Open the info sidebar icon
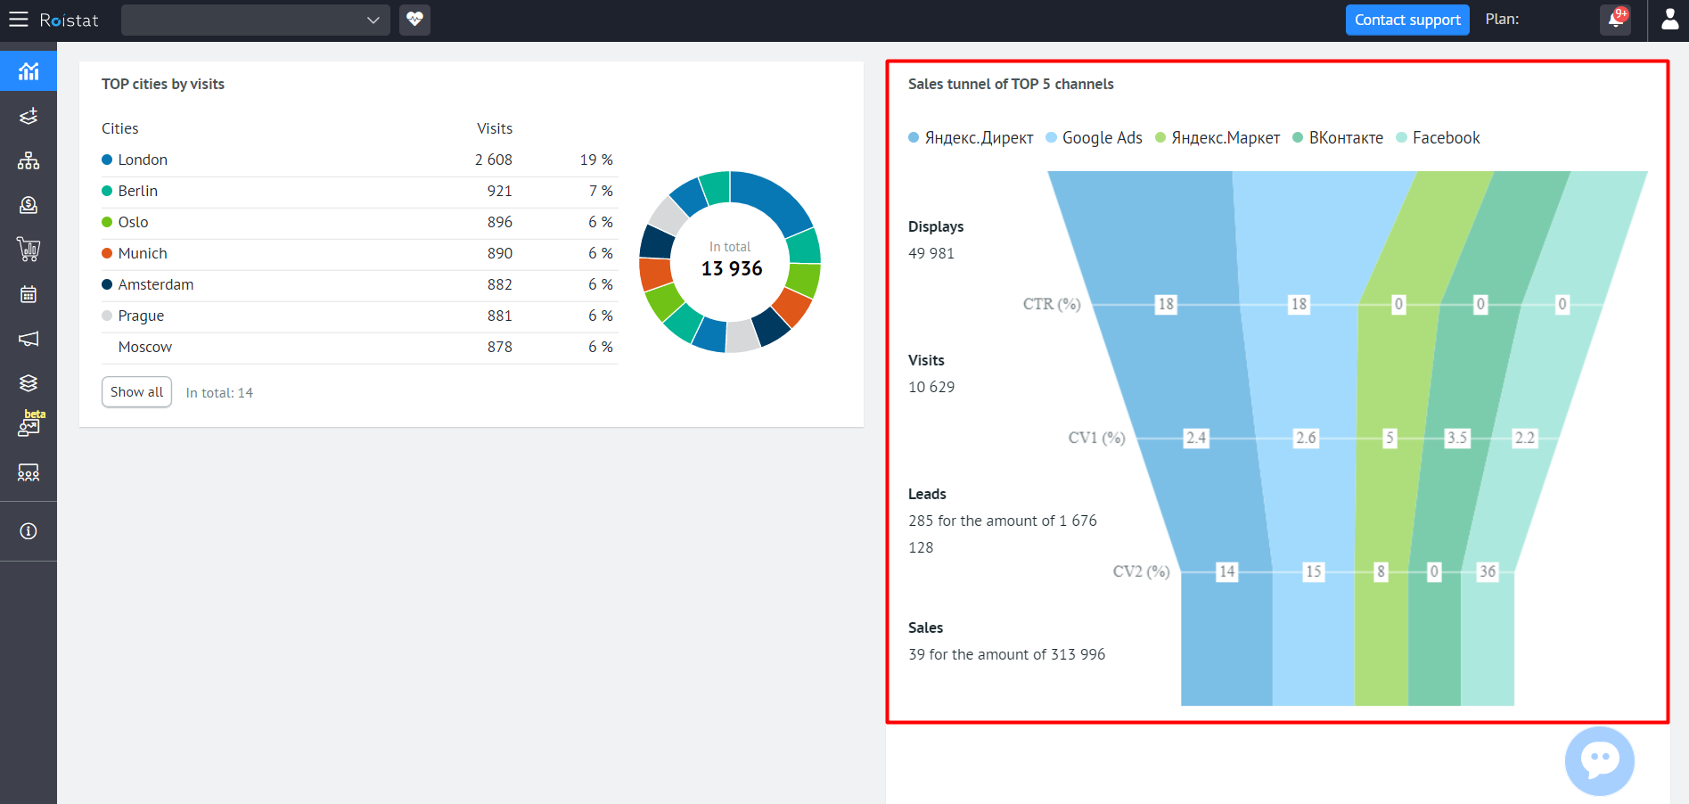The image size is (1689, 804). coord(29,531)
